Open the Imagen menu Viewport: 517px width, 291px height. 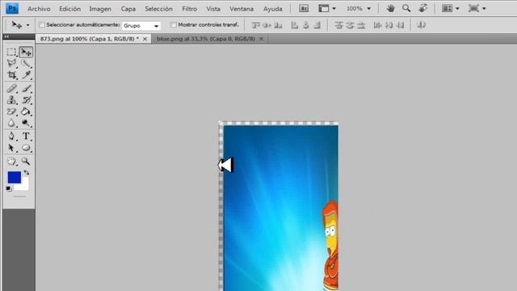pos(100,9)
